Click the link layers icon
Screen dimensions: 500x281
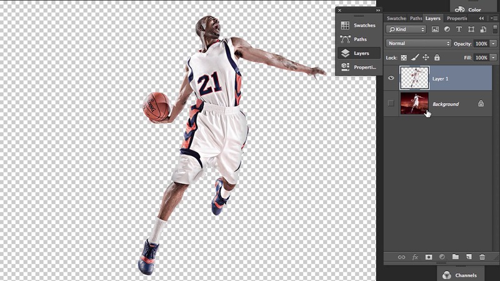pyautogui.click(x=401, y=257)
